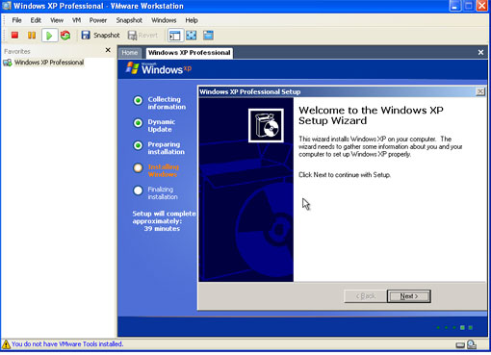
Task: Click the Welcome to the Windows XP Setup Wizard heading
Action: pyautogui.click(x=371, y=115)
